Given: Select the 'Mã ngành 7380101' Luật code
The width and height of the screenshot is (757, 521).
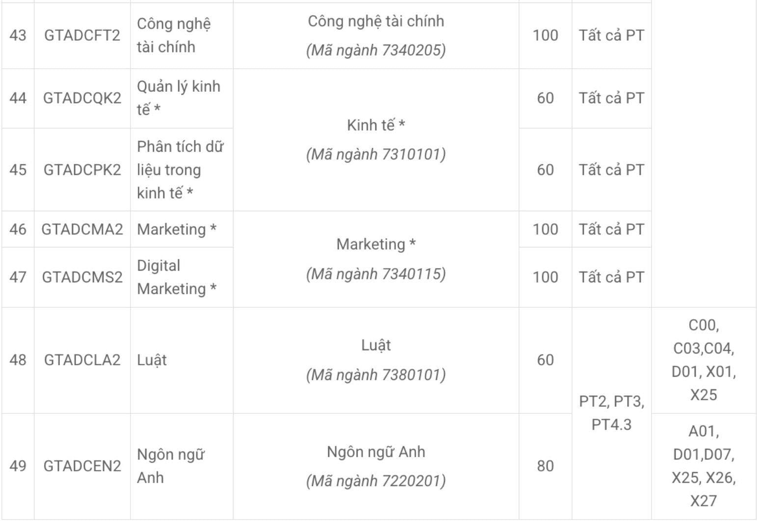Looking at the screenshot, I should coord(376,375).
